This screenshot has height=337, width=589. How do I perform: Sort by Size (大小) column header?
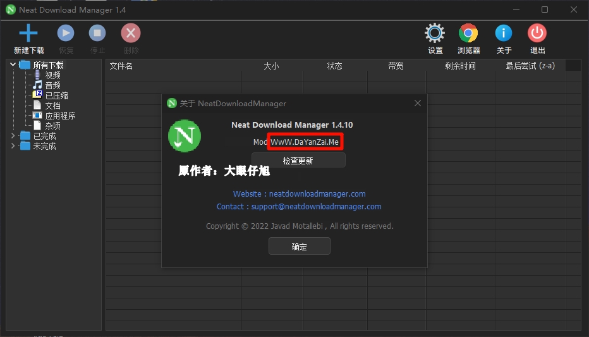(x=271, y=66)
